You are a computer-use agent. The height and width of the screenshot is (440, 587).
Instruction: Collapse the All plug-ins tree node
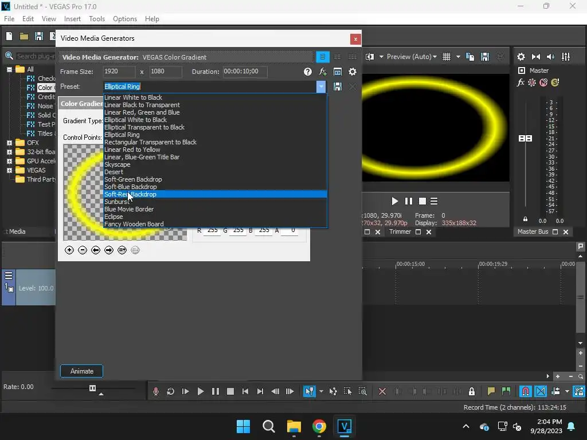tap(9, 69)
